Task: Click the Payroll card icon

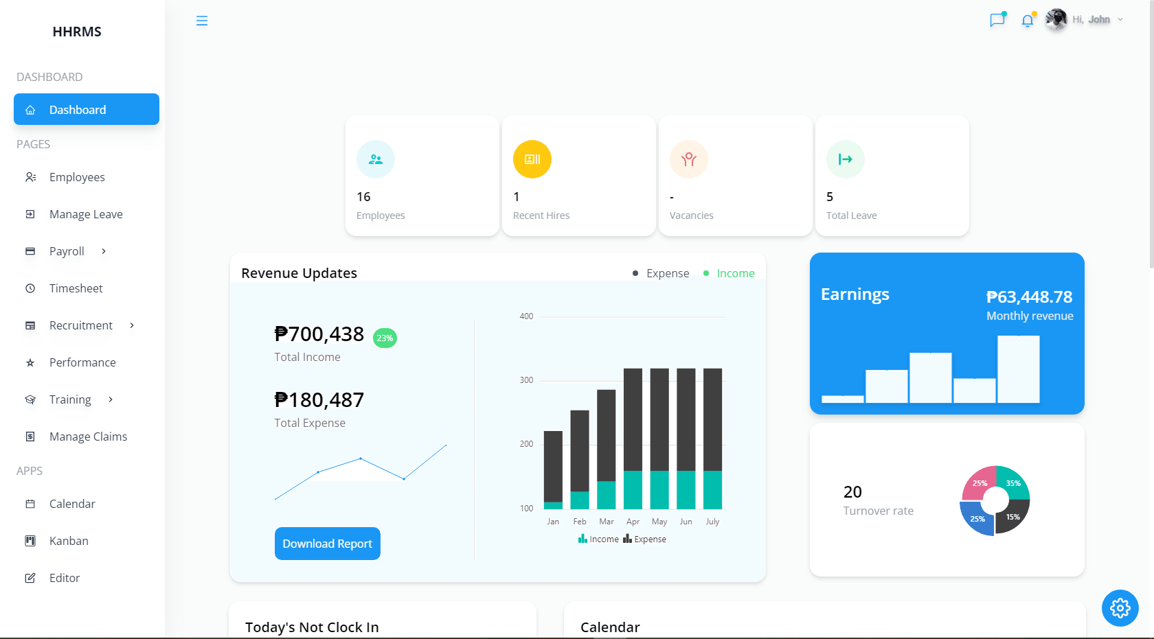Action: 30,251
